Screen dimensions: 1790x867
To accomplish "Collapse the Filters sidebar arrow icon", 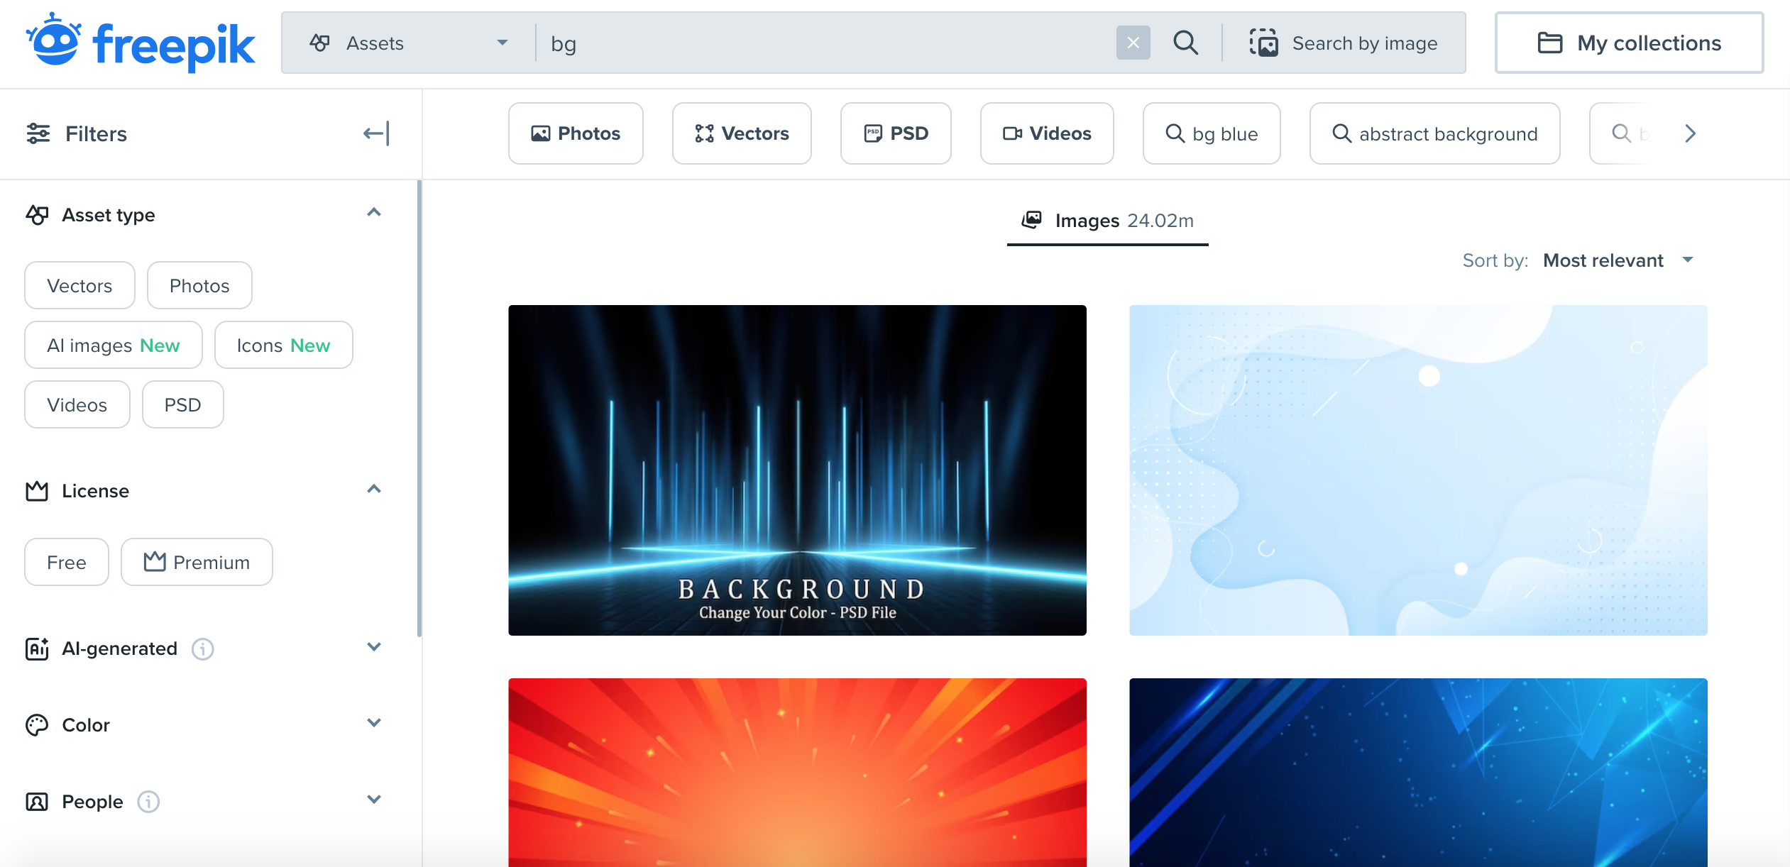I will [376, 133].
